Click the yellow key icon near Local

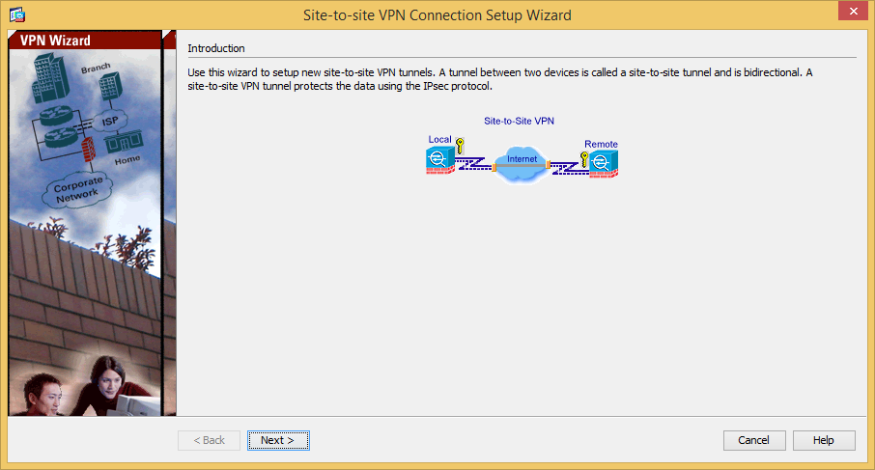[460, 146]
